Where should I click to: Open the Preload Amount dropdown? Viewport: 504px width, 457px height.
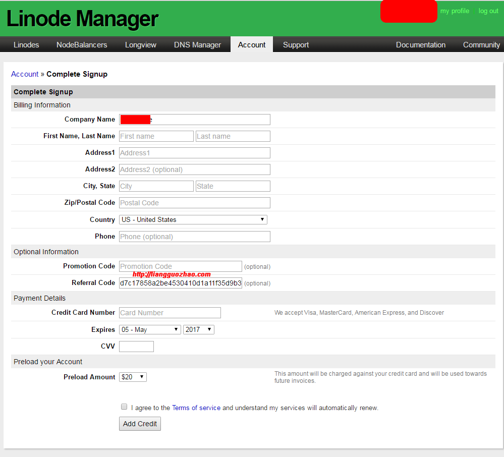pos(133,377)
